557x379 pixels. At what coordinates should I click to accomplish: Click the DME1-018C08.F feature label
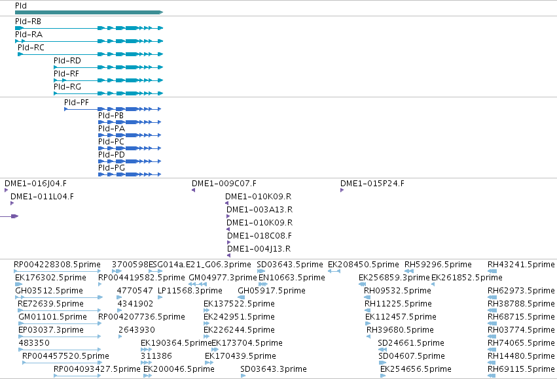(x=259, y=236)
